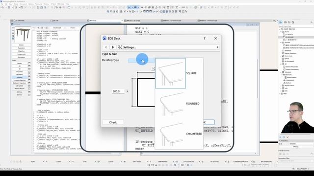
Task: Click the 600.0 dimension input field
Action: (x=118, y=91)
